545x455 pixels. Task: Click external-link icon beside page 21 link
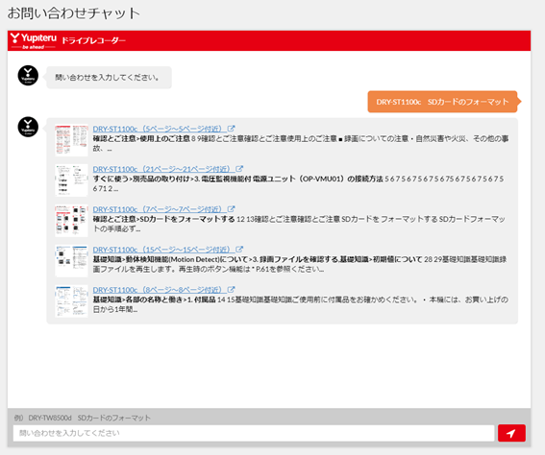click(239, 169)
